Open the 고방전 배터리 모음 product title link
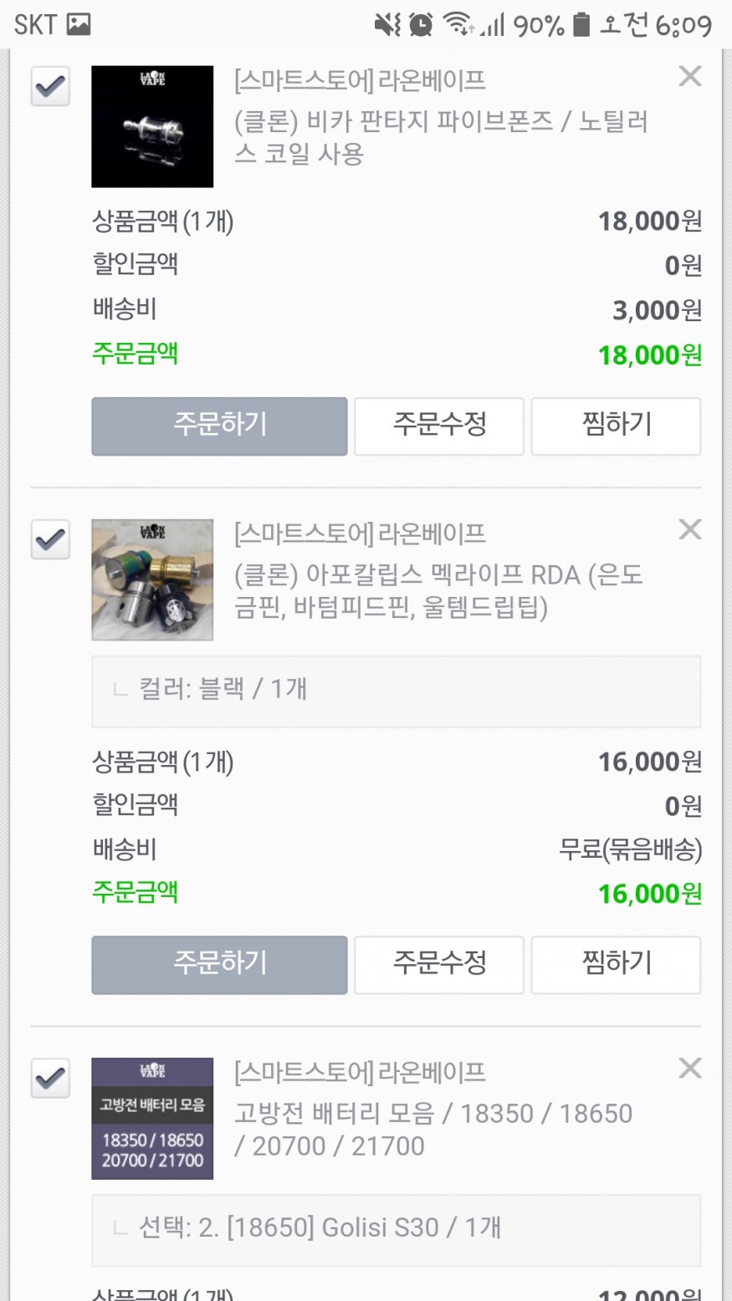This screenshot has width=732, height=1301. pyautogui.click(x=433, y=1129)
